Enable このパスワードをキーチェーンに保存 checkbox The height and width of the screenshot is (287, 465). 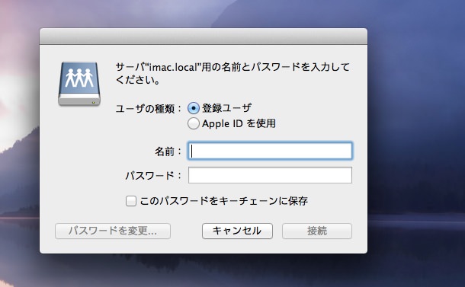(131, 201)
